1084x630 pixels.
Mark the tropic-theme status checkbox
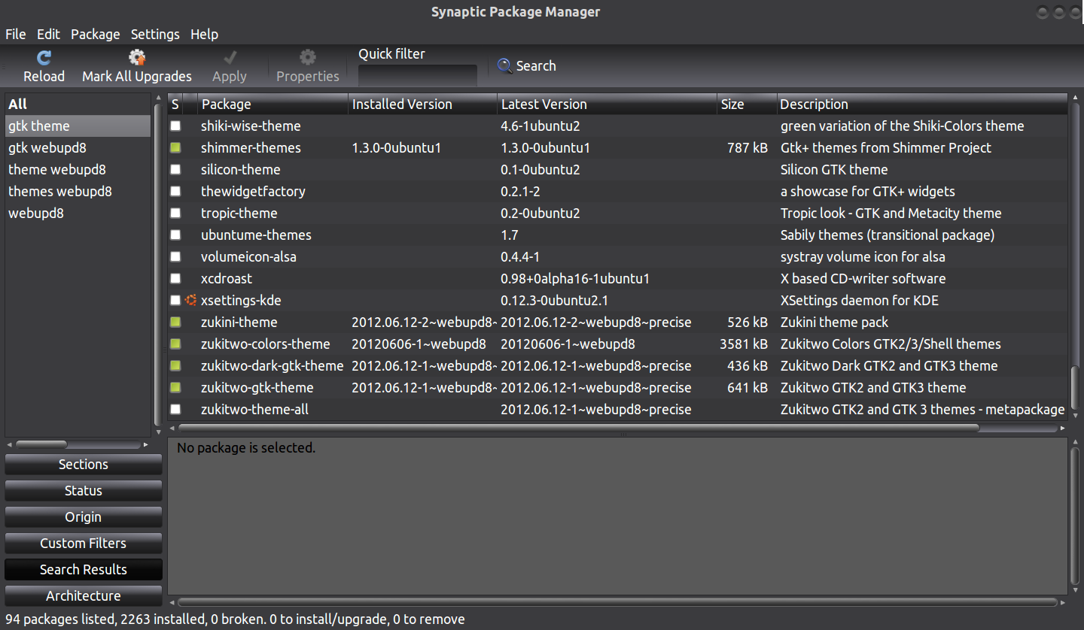point(175,213)
